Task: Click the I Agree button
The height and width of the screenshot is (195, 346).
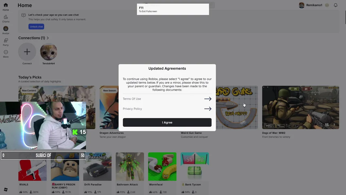Action: point(167,122)
